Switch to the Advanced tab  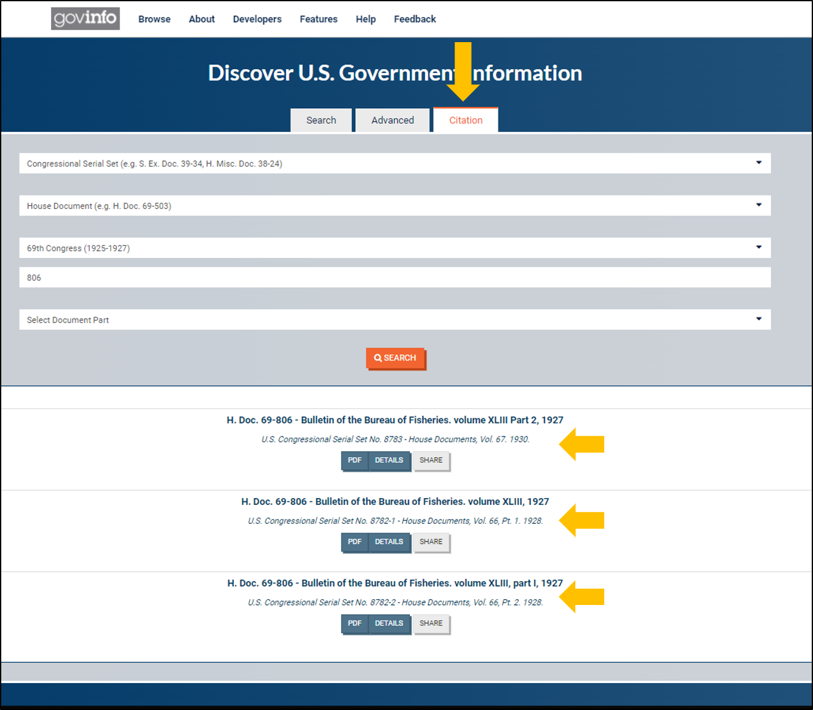pos(392,120)
